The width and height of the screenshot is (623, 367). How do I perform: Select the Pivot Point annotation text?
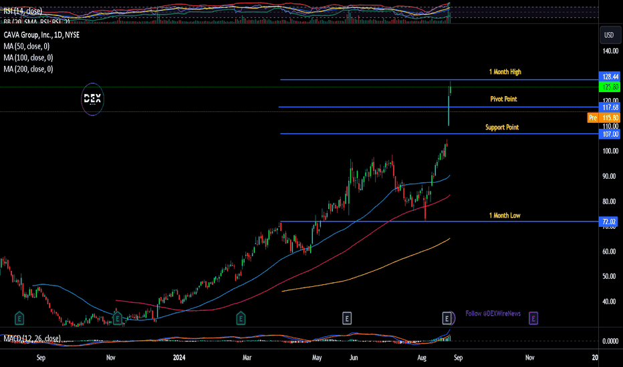point(503,99)
